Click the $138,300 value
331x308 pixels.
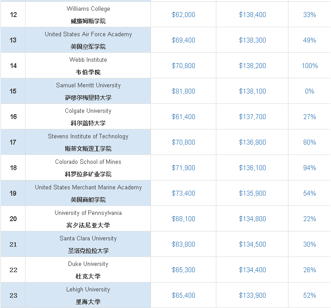pyautogui.click(x=252, y=40)
